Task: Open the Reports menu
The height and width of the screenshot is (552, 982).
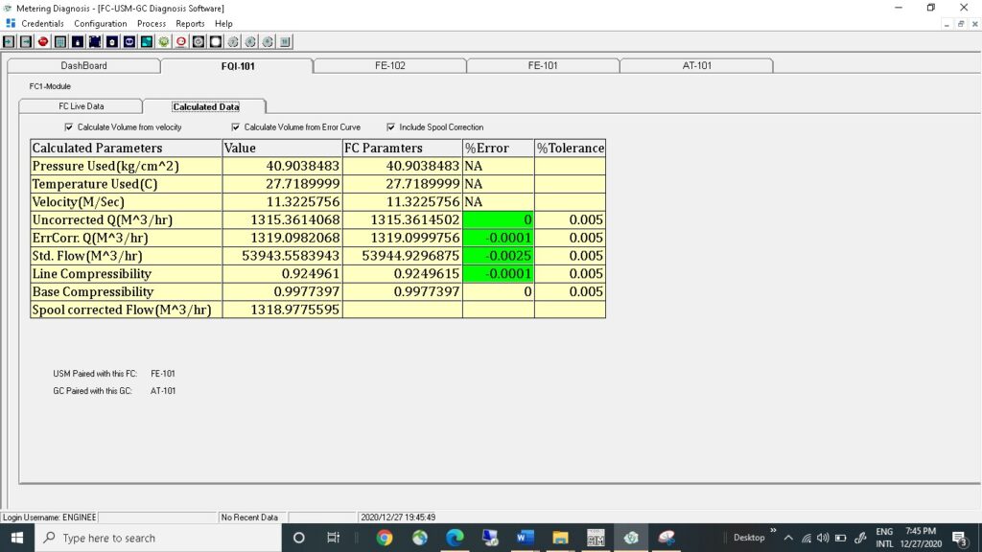Action: pyautogui.click(x=190, y=23)
